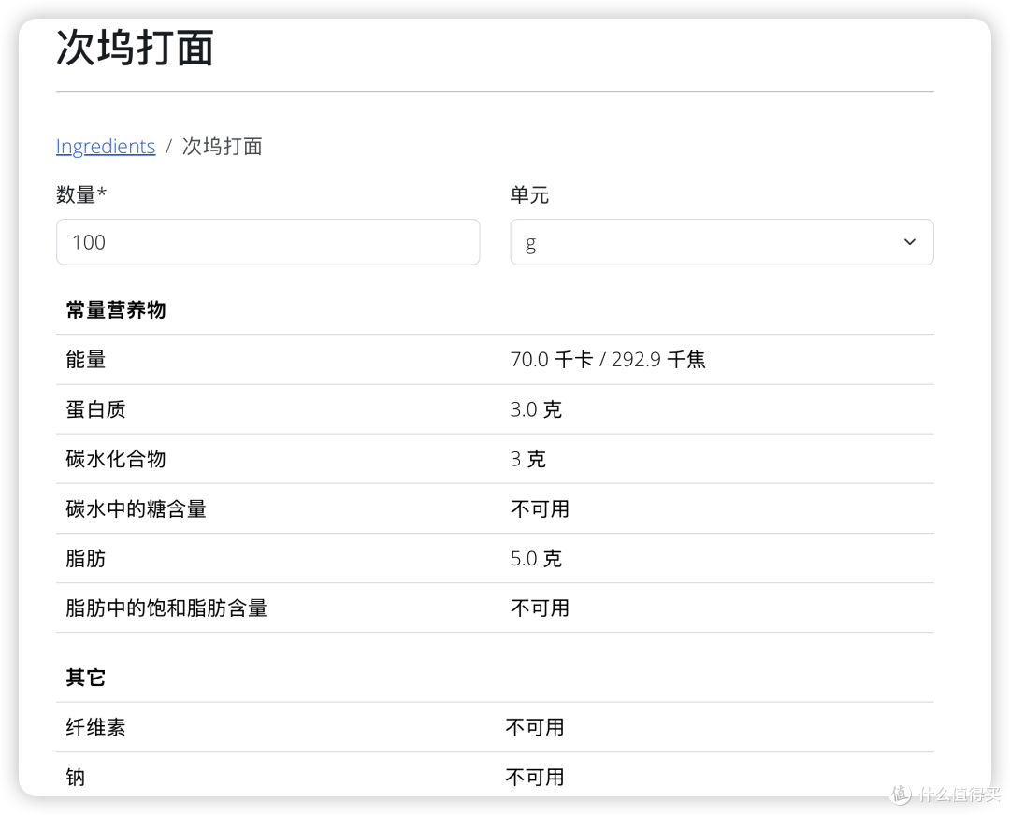Click the 碳水中的糖含量 row label
Image resolution: width=1010 pixels, height=815 pixels.
tap(136, 509)
